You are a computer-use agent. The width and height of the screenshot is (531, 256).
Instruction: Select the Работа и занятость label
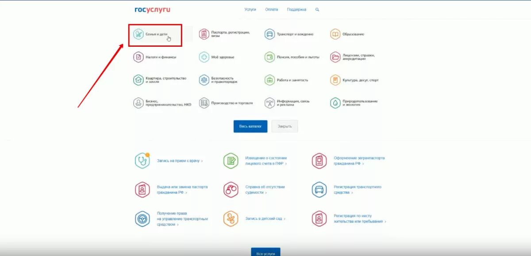(292, 80)
